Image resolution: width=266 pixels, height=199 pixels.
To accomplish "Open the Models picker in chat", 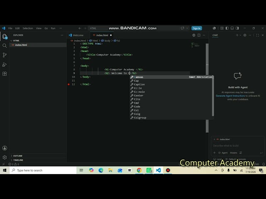I will click(234, 153).
